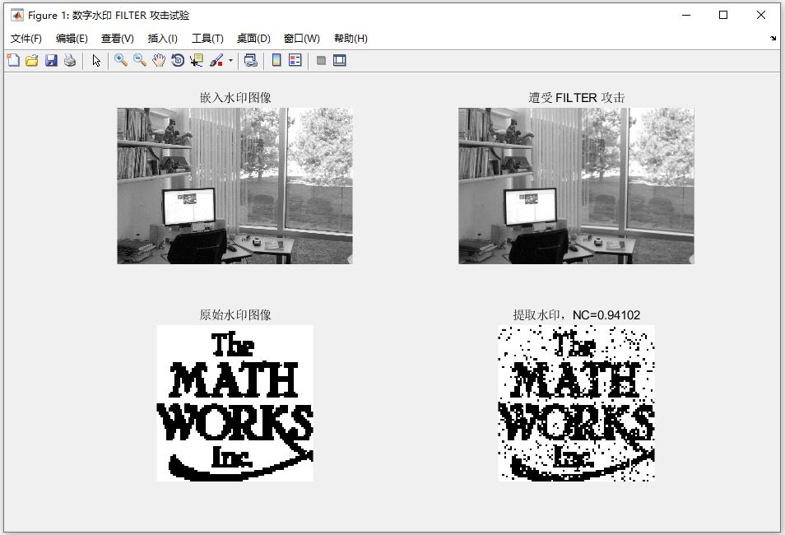Dock the figure using the menu-bar arrow
The height and width of the screenshot is (535, 785).
click(773, 39)
